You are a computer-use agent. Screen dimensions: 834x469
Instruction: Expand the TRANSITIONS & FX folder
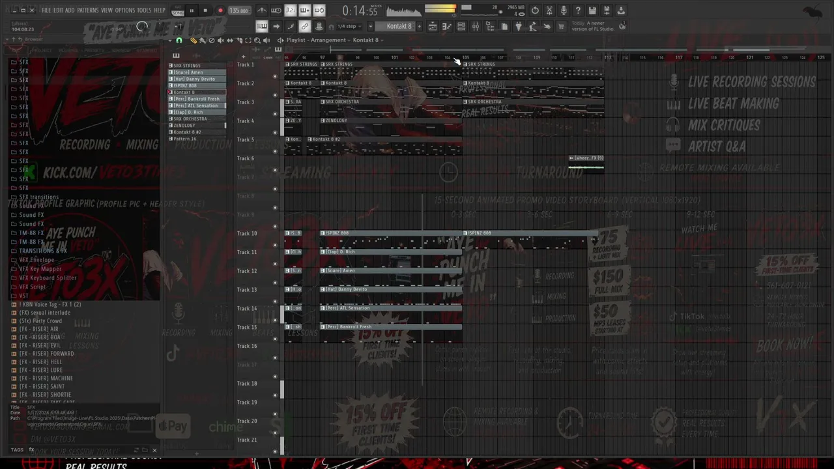tap(43, 251)
